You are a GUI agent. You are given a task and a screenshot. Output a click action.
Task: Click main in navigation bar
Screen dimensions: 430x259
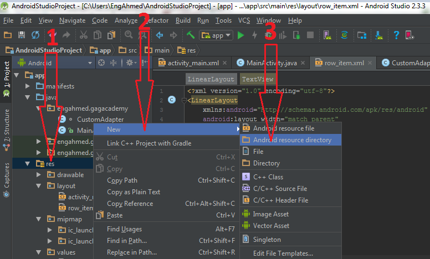point(157,50)
